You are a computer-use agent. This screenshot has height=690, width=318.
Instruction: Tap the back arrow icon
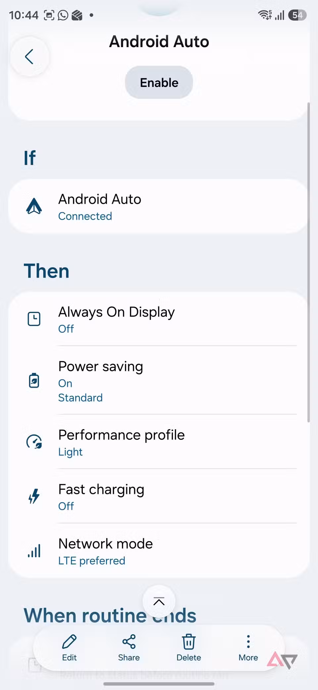coord(29,56)
